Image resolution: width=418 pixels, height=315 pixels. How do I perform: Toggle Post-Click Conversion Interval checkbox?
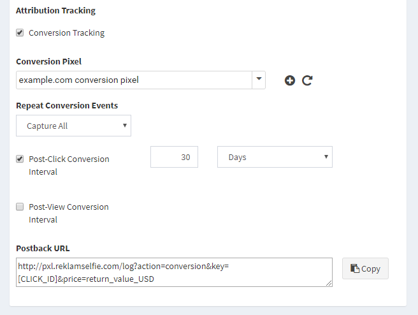[20, 159]
